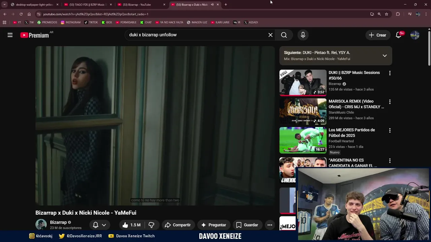Run search with magnifier button

(x=284, y=35)
